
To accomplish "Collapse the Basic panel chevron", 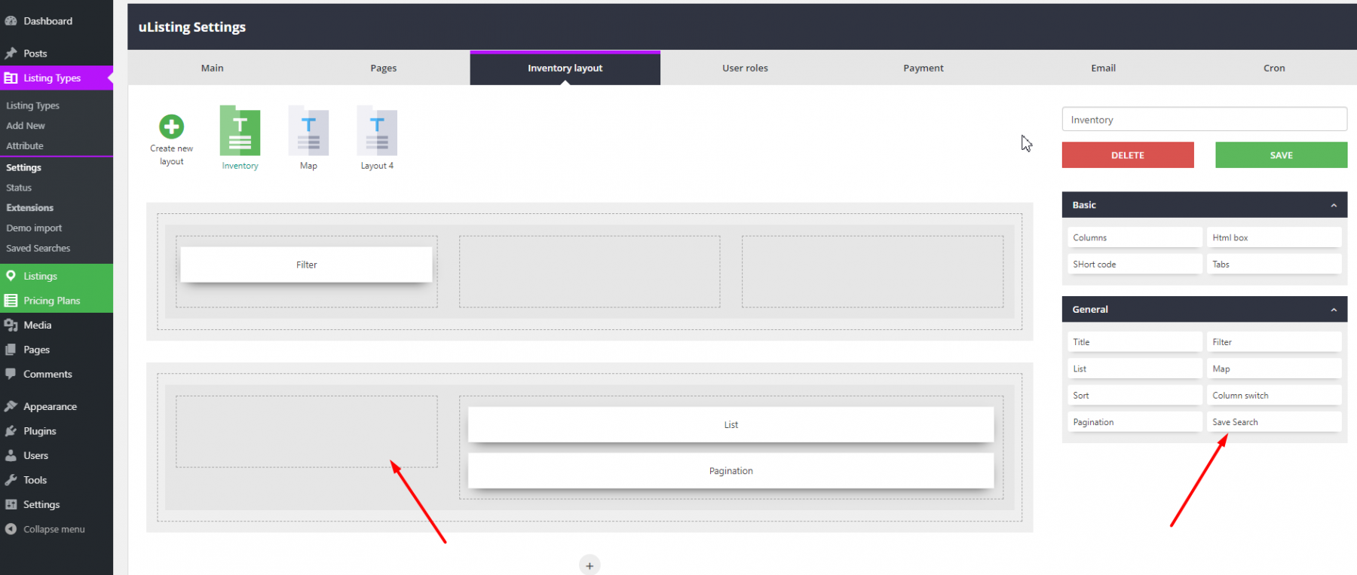I will click(1334, 205).
